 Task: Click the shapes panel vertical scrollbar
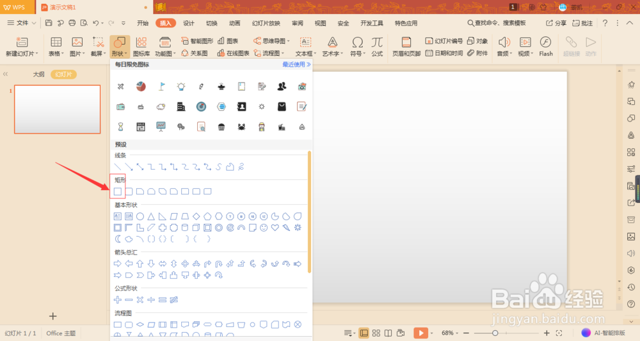pyautogui.click(x=309, y=212)
